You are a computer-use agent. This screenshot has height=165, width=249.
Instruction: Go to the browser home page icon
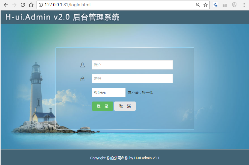[x=31, y=5]
